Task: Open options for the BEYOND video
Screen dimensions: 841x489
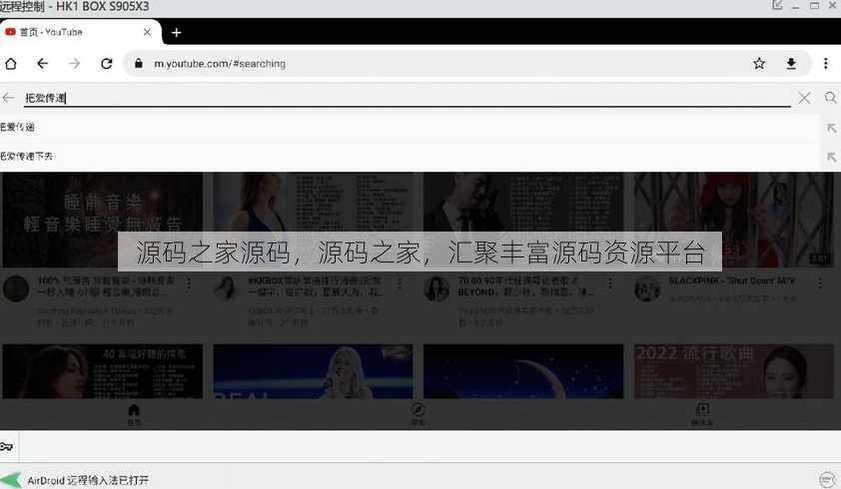Action: pos(610,283)
